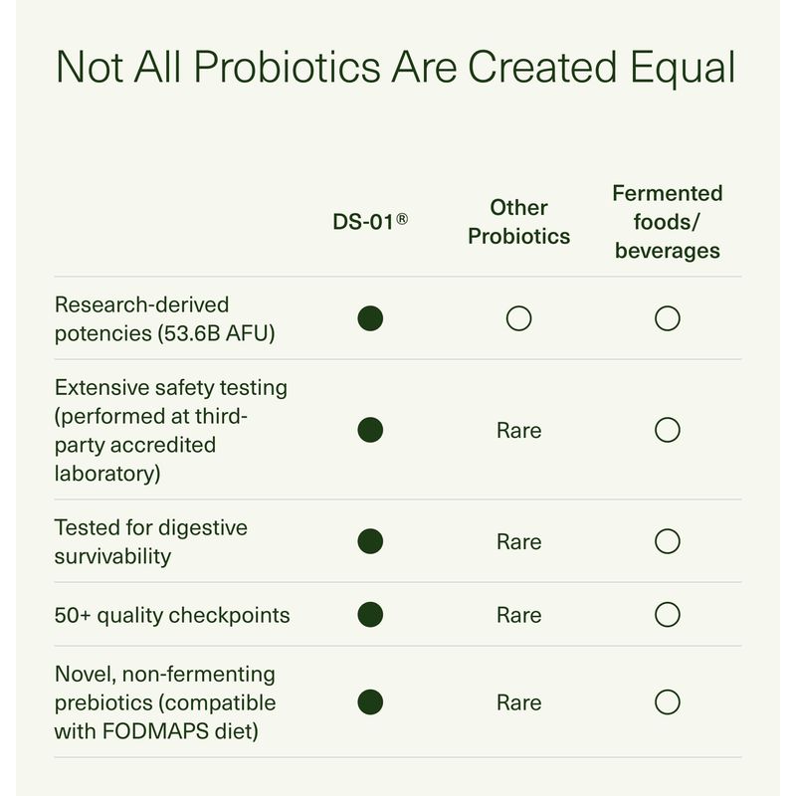Click Fermented foods circle for quality checkpoints
This screenshot has width=796, height=796.
point(668,614)
